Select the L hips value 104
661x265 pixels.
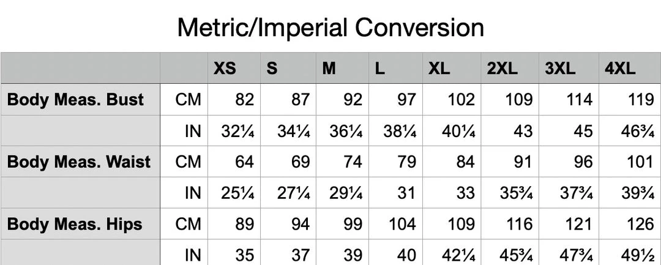pyautogui.click(x=402, y=224)
